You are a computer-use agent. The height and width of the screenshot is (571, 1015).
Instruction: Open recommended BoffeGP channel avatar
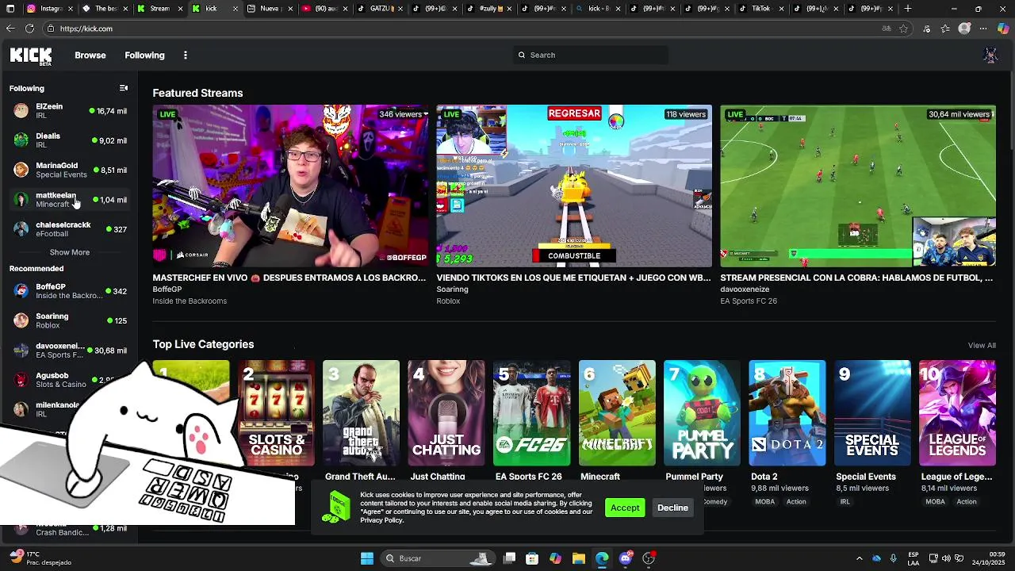(21, 291)
